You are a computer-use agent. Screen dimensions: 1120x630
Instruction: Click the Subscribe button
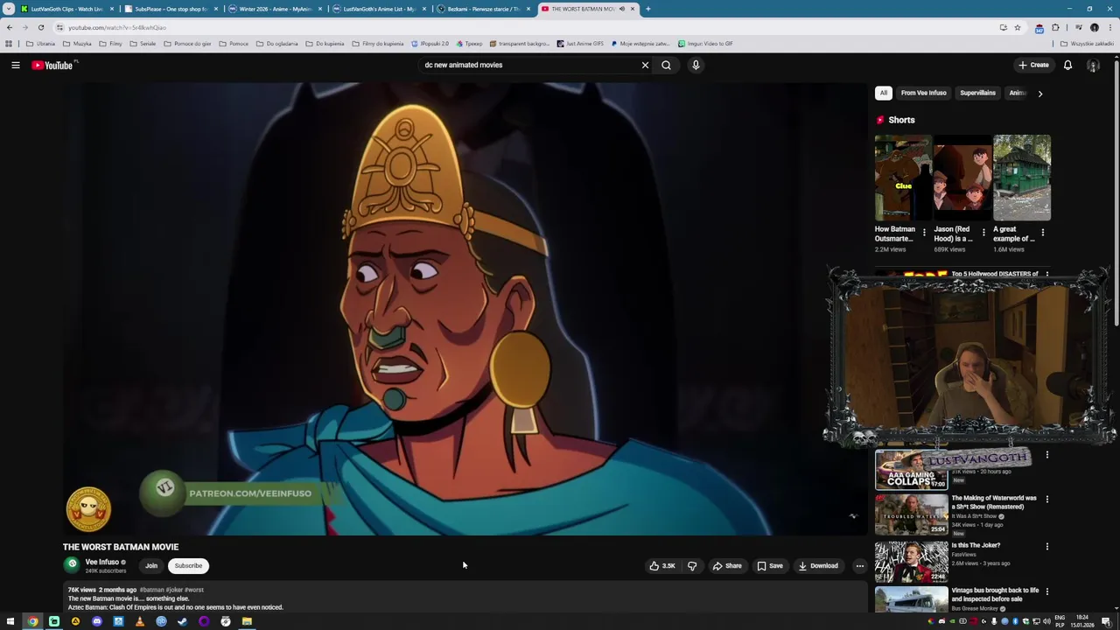pos(188,565)
